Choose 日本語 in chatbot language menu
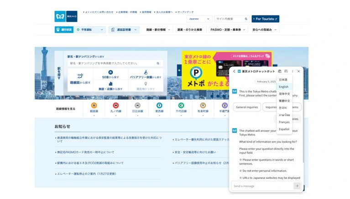Image resolution: width=350 pixels, height=199 pixels. point(284,80)
